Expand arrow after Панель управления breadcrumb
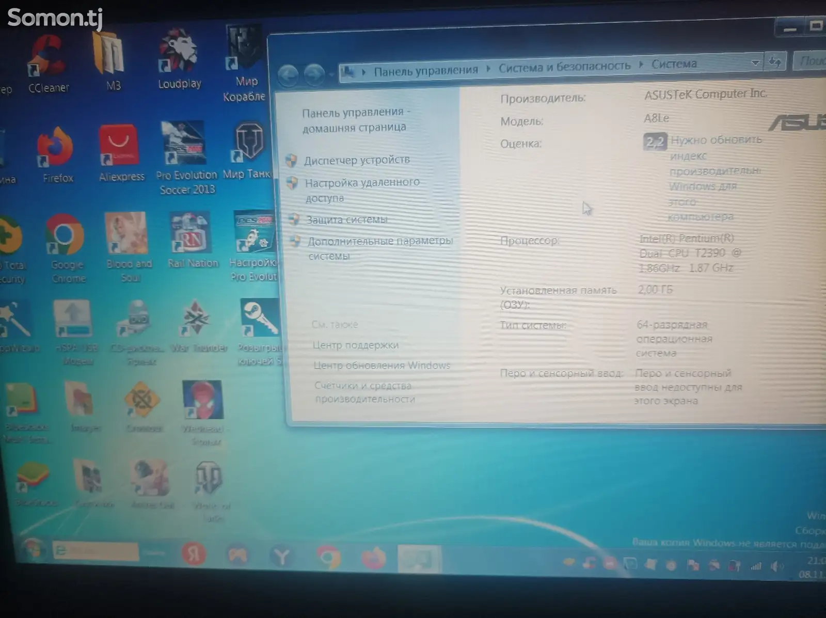The image size is (826, 618). tap(488, 68)
